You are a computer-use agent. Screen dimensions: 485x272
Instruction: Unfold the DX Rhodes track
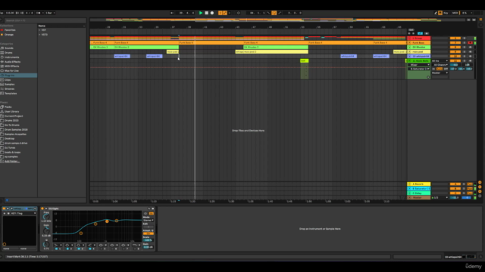click(x=409, y=47)
